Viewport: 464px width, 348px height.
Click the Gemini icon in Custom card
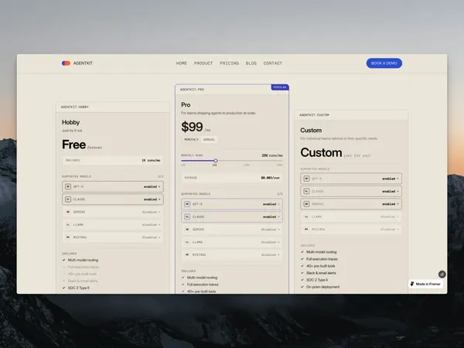(x=306, y=204)
